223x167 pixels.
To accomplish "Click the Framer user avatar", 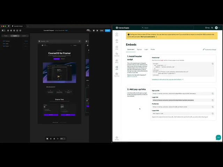I will click(x=88, y=30).
